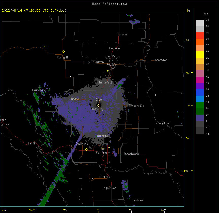219x213 pixels.
Task: Click the Ponoka city label
Action: tap(122, 34)
